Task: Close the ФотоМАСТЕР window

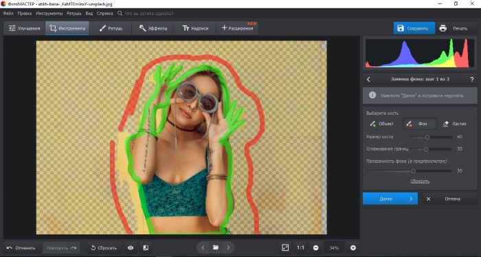Action: click(472, 3)
